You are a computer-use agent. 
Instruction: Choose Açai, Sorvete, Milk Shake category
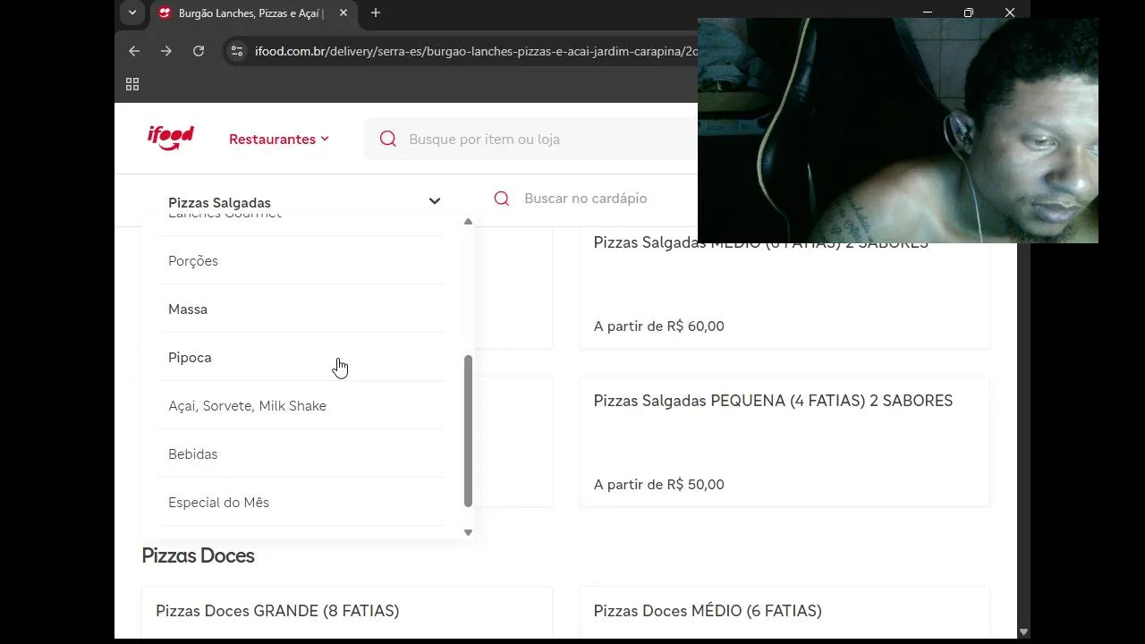pyautogui.click(x=301, y=406)
